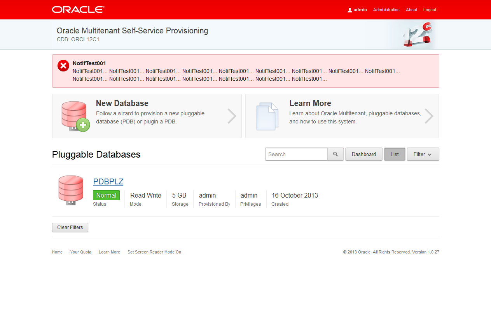This screenshot has height=335, width=491.
Task: Open the PDBPLZ database link
Action: [108, 182]
